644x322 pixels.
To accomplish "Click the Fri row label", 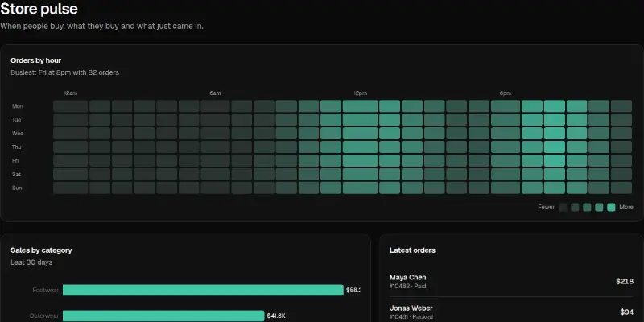I will pyautogui.click(x=15, y=160).
